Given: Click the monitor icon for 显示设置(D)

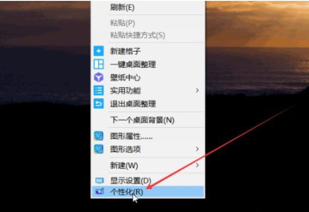Looking at the screenshot, I should [x=99, y=180].
